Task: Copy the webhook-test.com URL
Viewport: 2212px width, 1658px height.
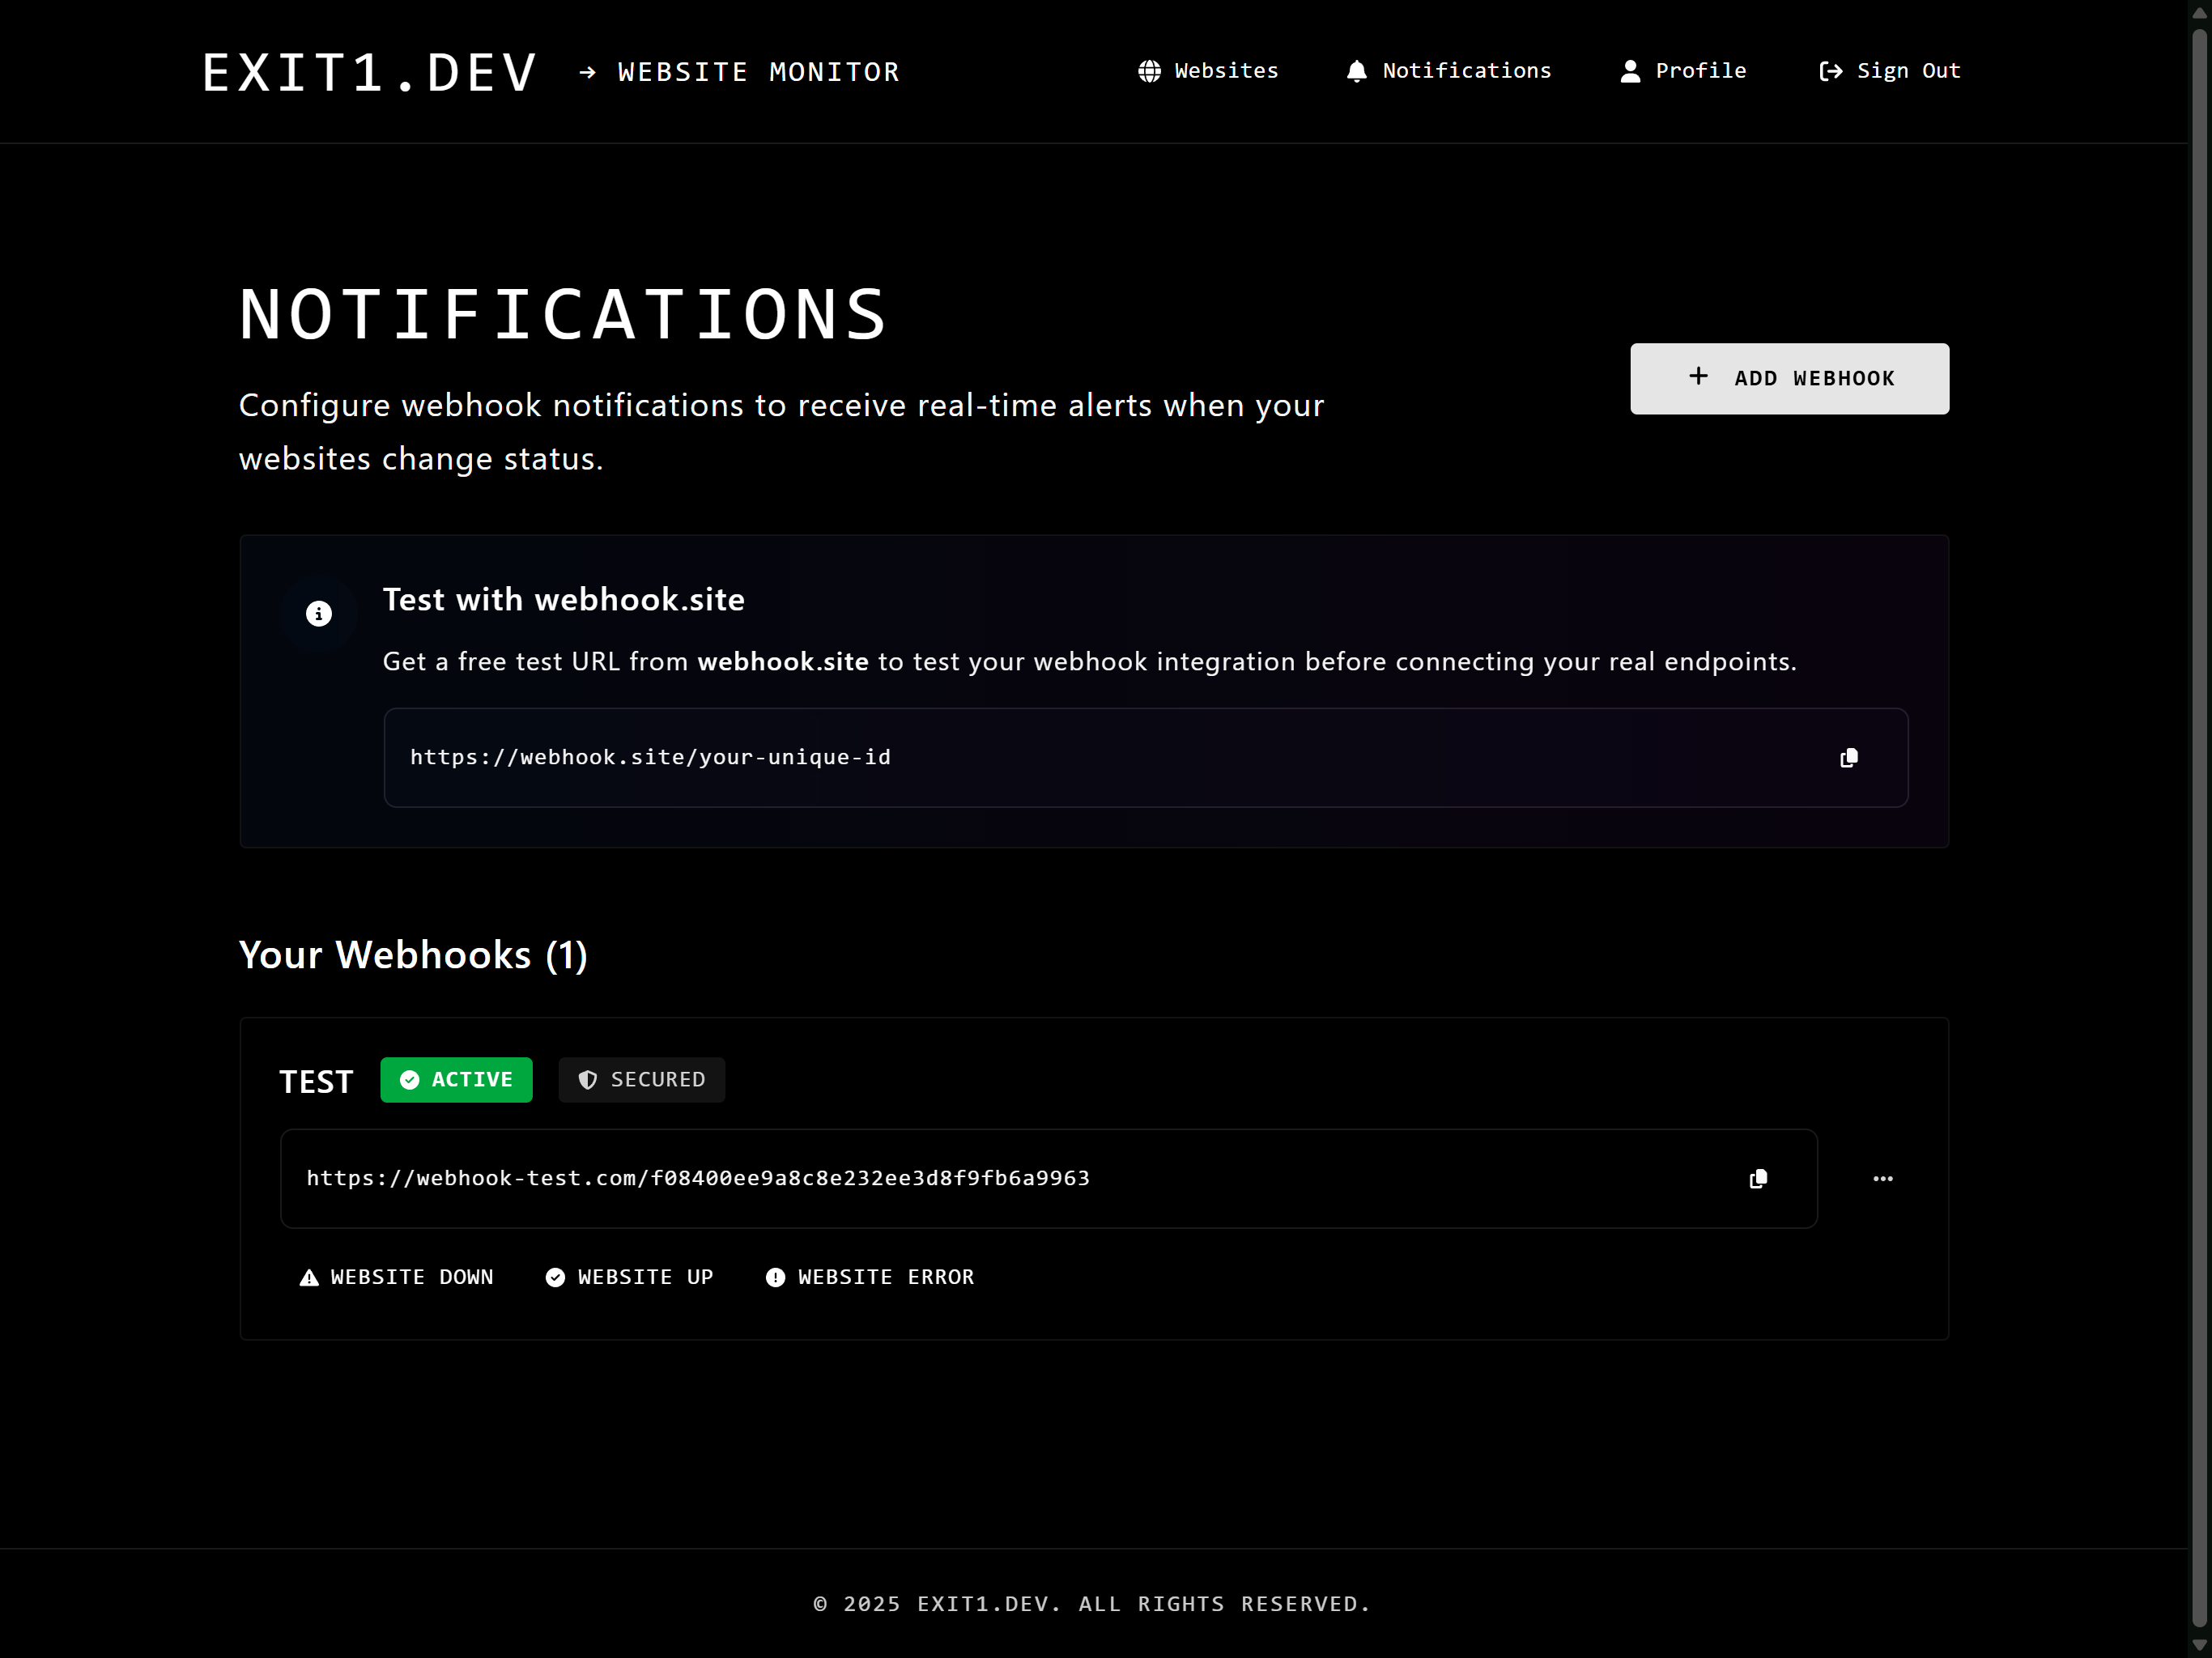Action: point(1758,1179)
